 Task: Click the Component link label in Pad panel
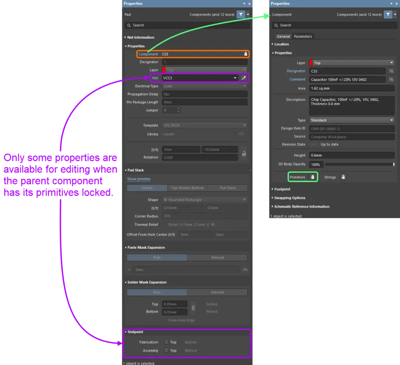(x=148, y=54)
